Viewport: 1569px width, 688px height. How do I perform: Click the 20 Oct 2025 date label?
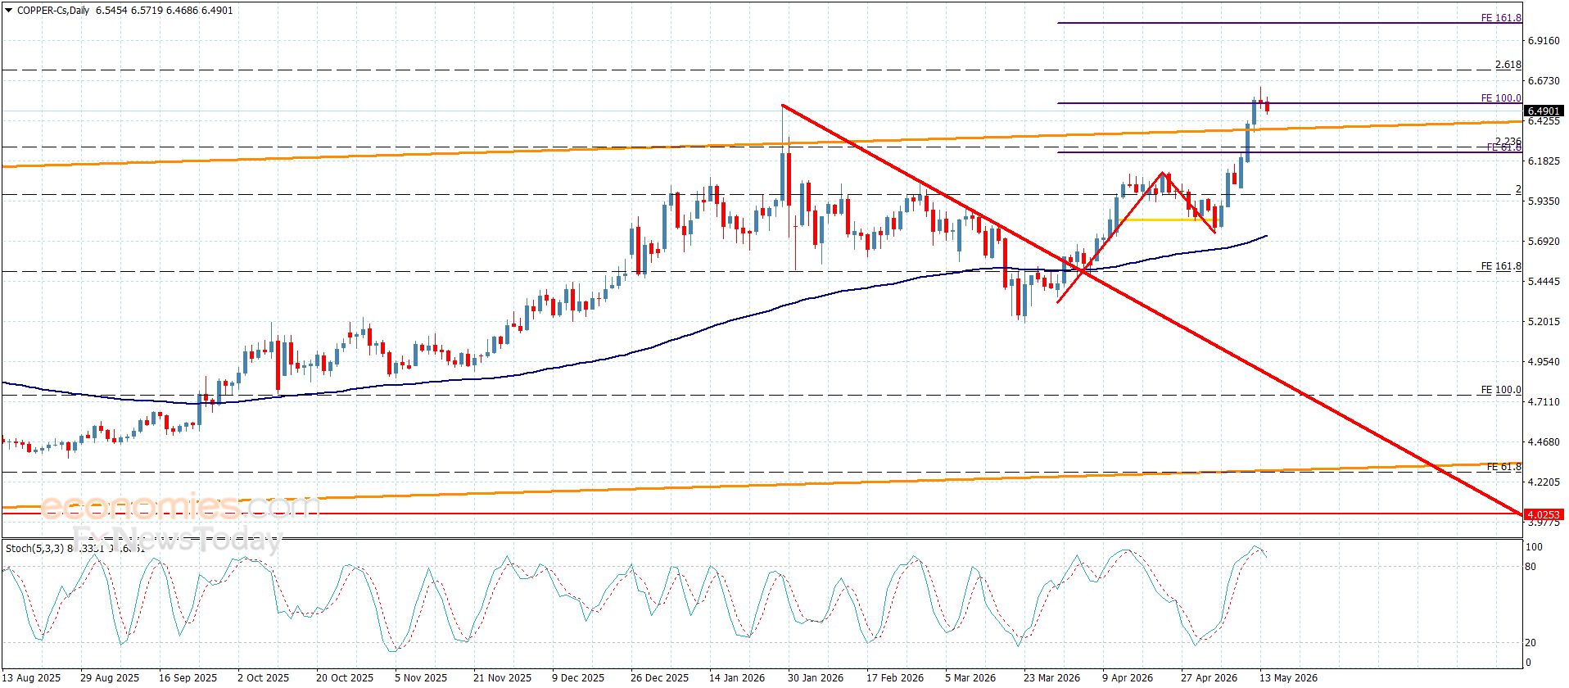point(344,678)
